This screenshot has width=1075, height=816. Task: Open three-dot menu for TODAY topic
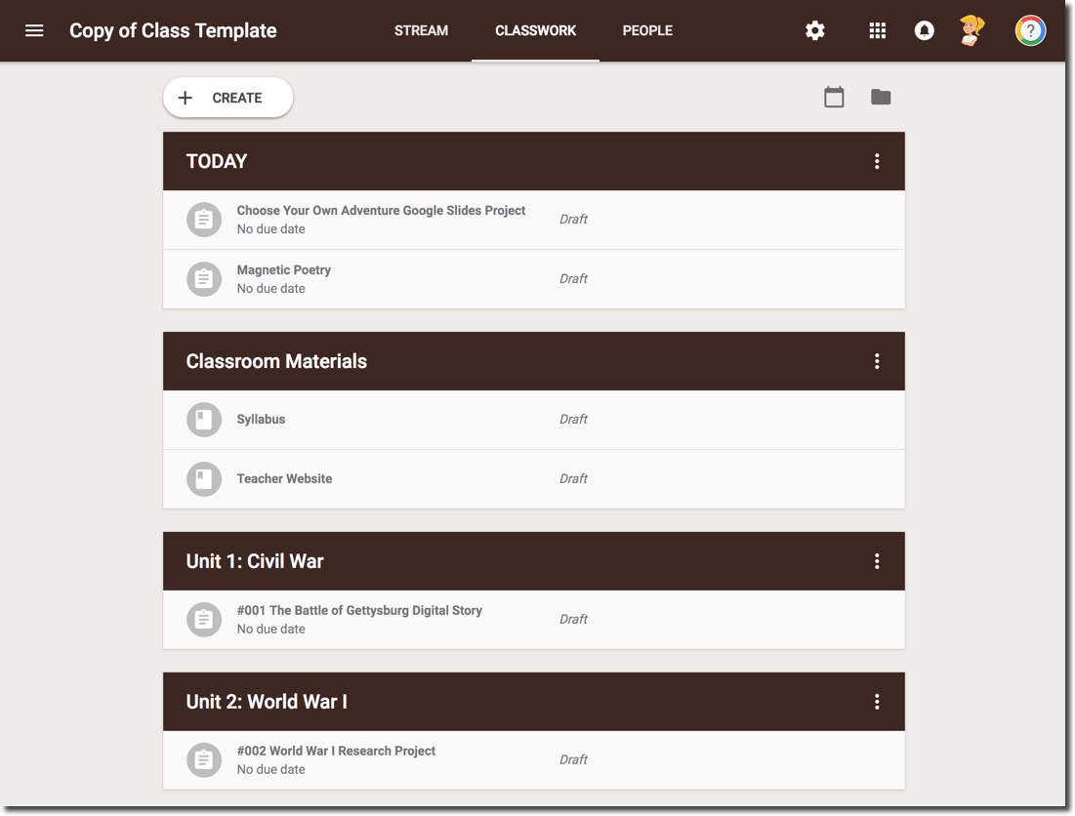coord(876,161)
